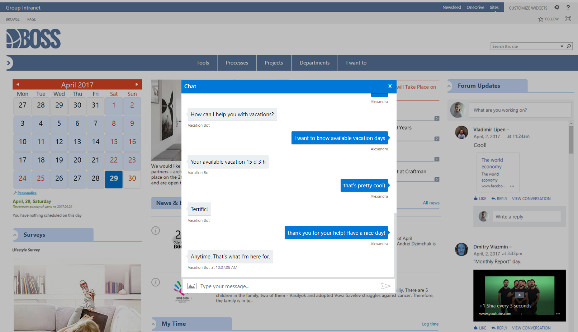Click the Type your message field

251,286
